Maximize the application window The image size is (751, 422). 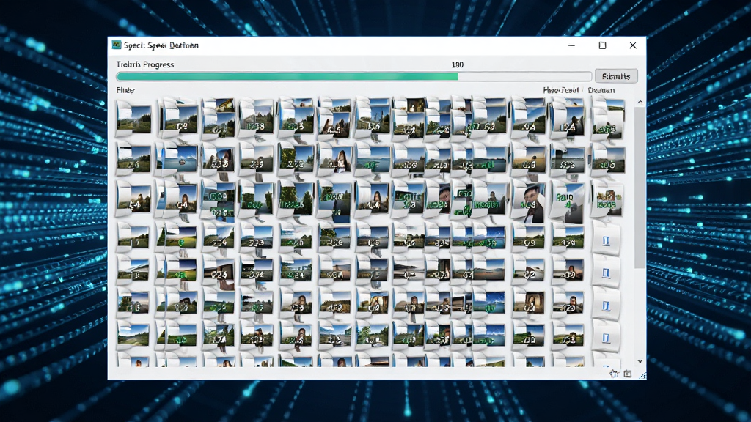click(603, 45)
